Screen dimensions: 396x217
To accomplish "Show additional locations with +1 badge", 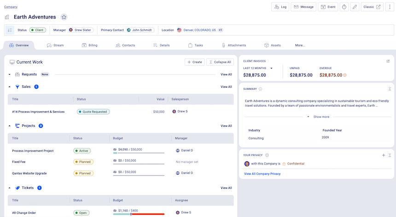I will tap(220, 30).
